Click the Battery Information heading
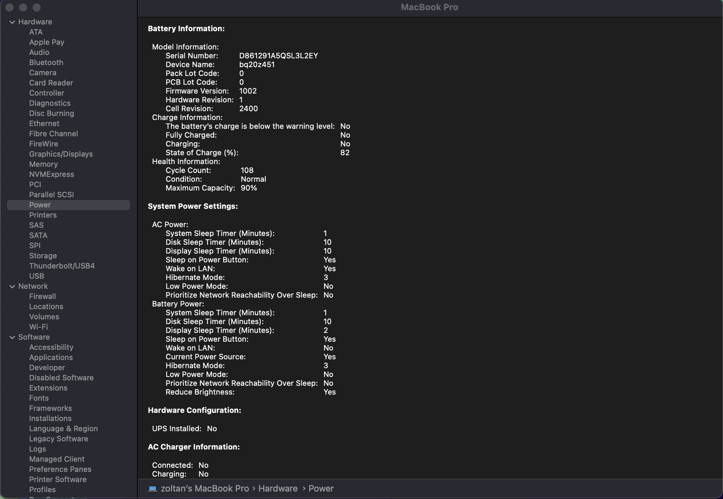 186,29
